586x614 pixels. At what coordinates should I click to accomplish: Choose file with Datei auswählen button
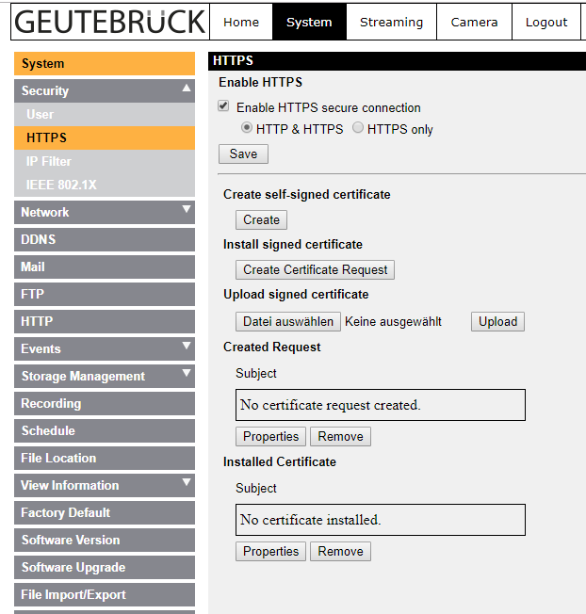click(x=287, y=321)
